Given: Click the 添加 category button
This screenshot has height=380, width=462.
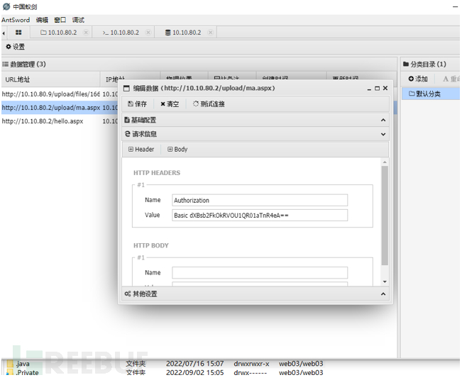Looking at the screenshot, I should click(x=418, y=79).
